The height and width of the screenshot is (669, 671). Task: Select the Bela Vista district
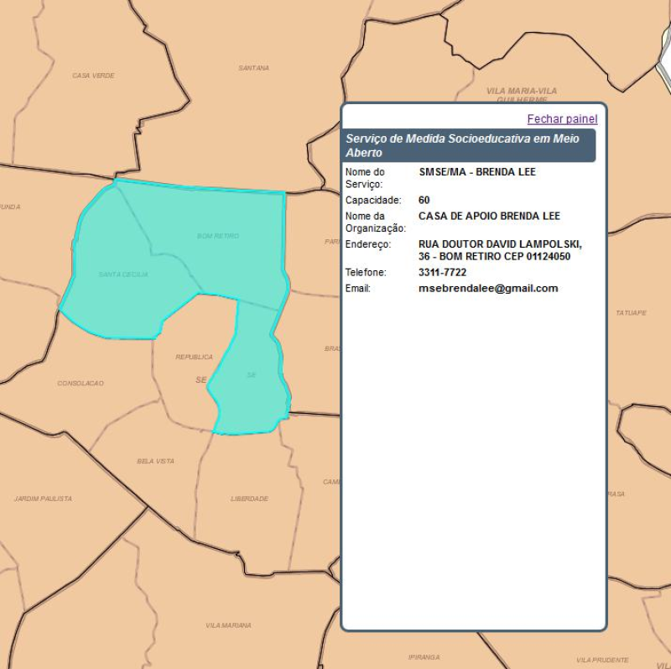[x=155, y=461]
